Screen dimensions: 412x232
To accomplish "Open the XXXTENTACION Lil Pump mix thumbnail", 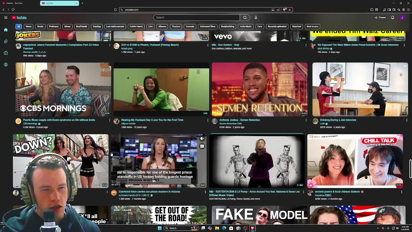I will pyautogui.click(x=257, y=161).
